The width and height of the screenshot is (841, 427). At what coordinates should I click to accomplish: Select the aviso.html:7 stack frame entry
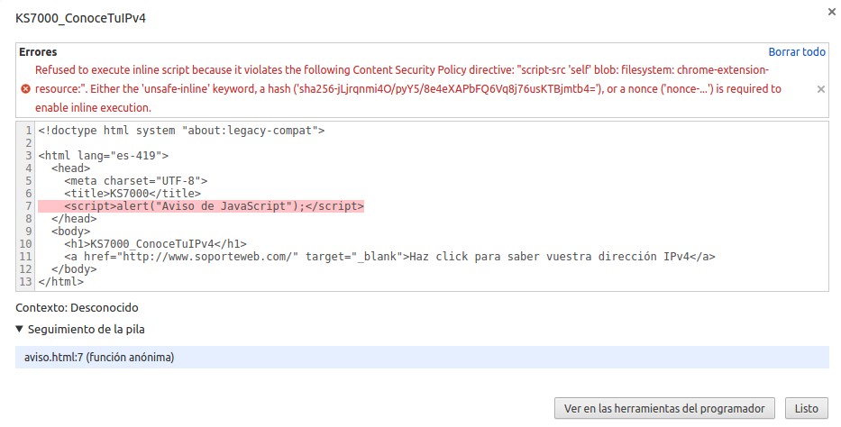pyautogui.click(x=99, y=358)
